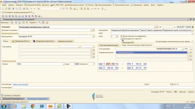This screenshot has width=195, height=109.
Task: Open Google Chrome from taskbar
Action: [x=33, y=106]
